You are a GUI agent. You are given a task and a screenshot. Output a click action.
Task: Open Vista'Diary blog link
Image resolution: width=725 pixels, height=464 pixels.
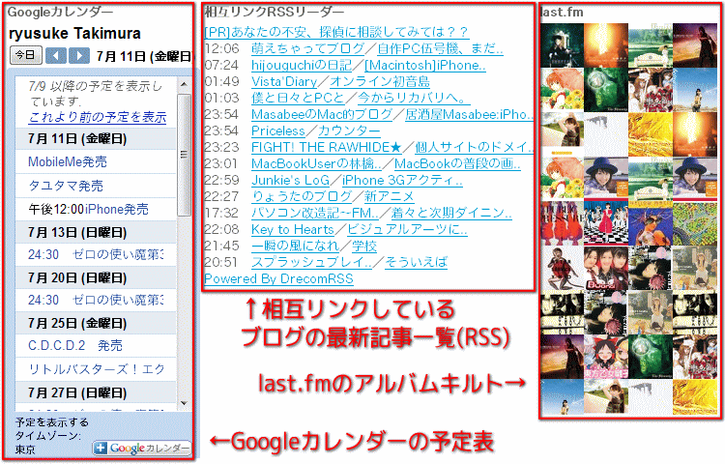[x=284, y=82]
